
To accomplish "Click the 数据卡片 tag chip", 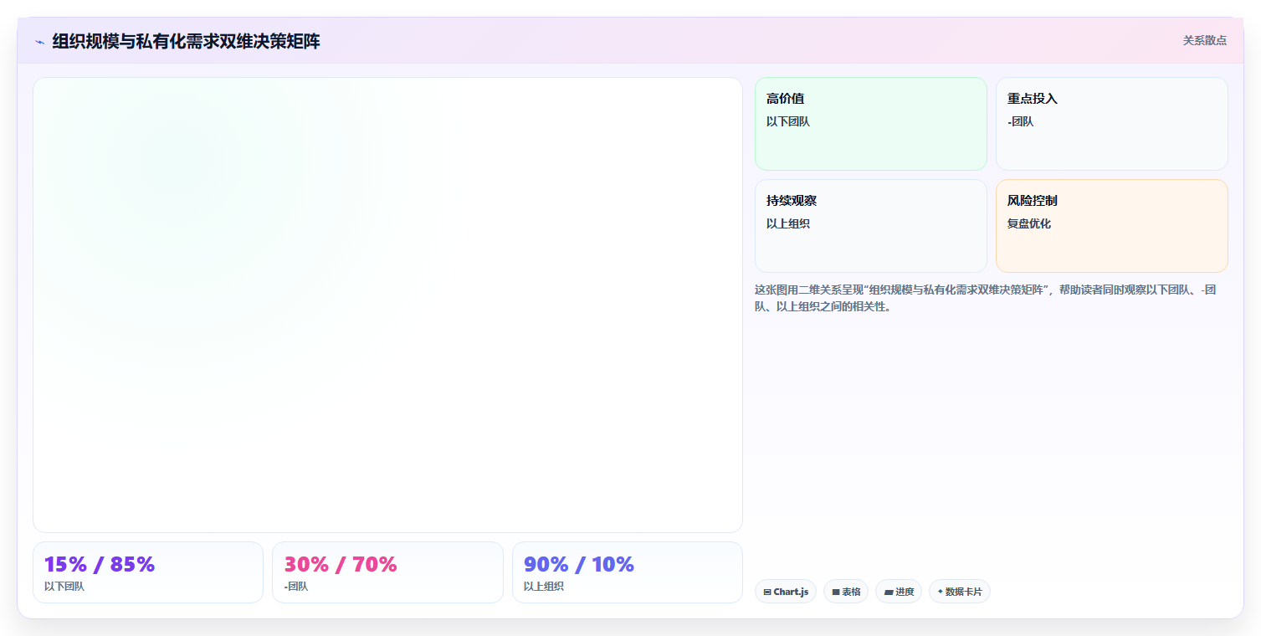I will pos(959,592).
